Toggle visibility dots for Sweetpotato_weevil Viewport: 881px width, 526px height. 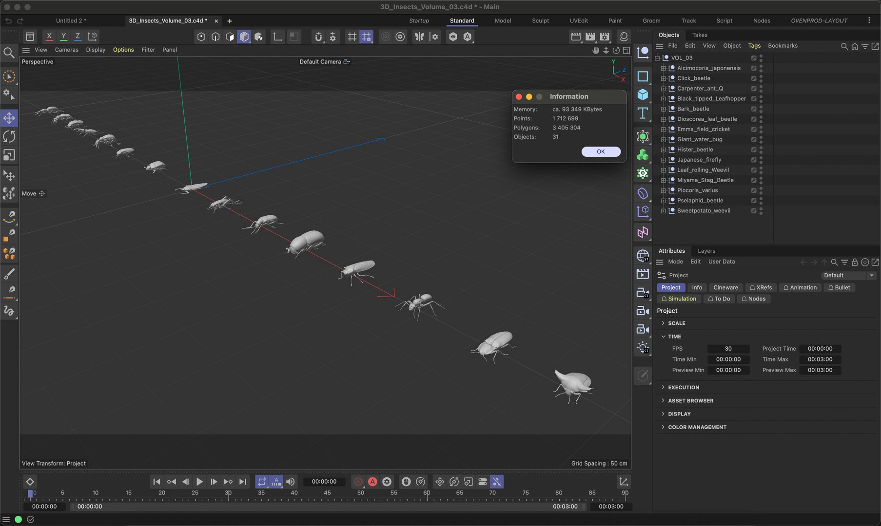tap(761, 211)
